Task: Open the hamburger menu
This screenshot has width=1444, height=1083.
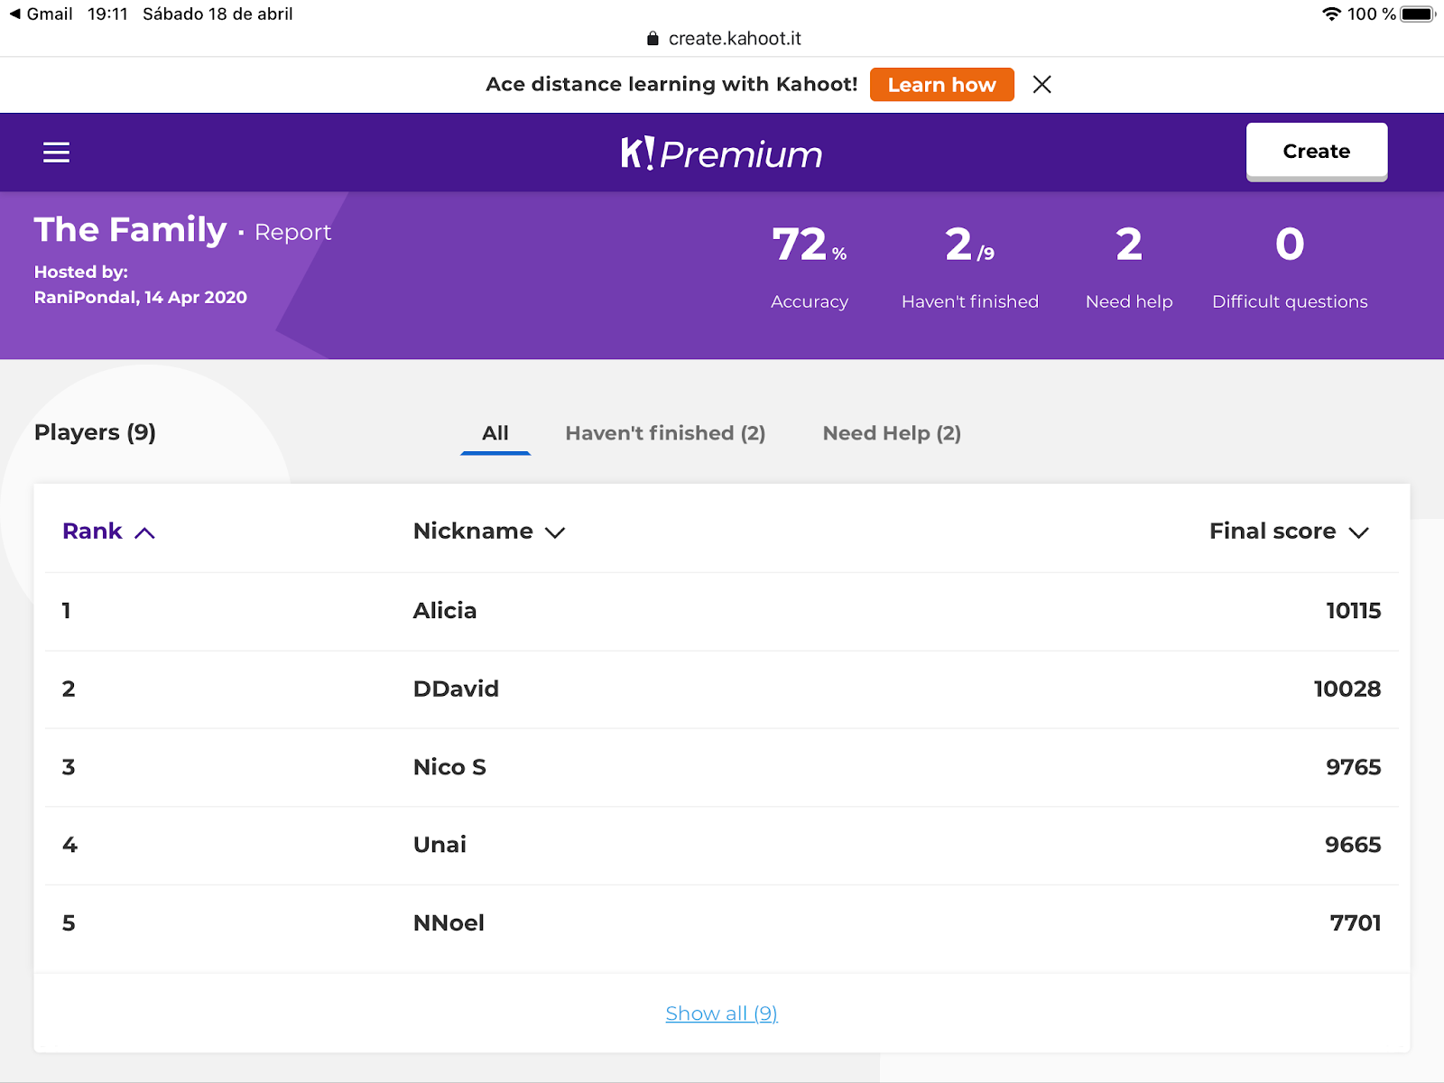Action: click(56, 153)
